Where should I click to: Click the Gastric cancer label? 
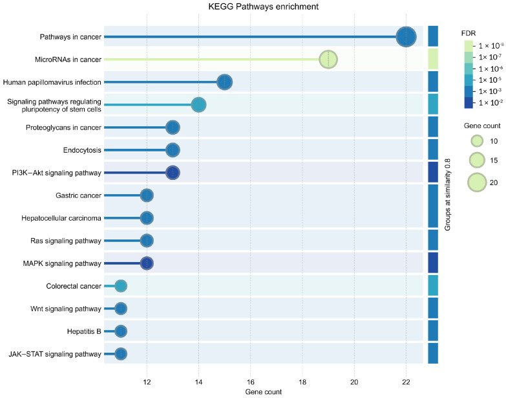pyautogui.click(x=78, y=195)
